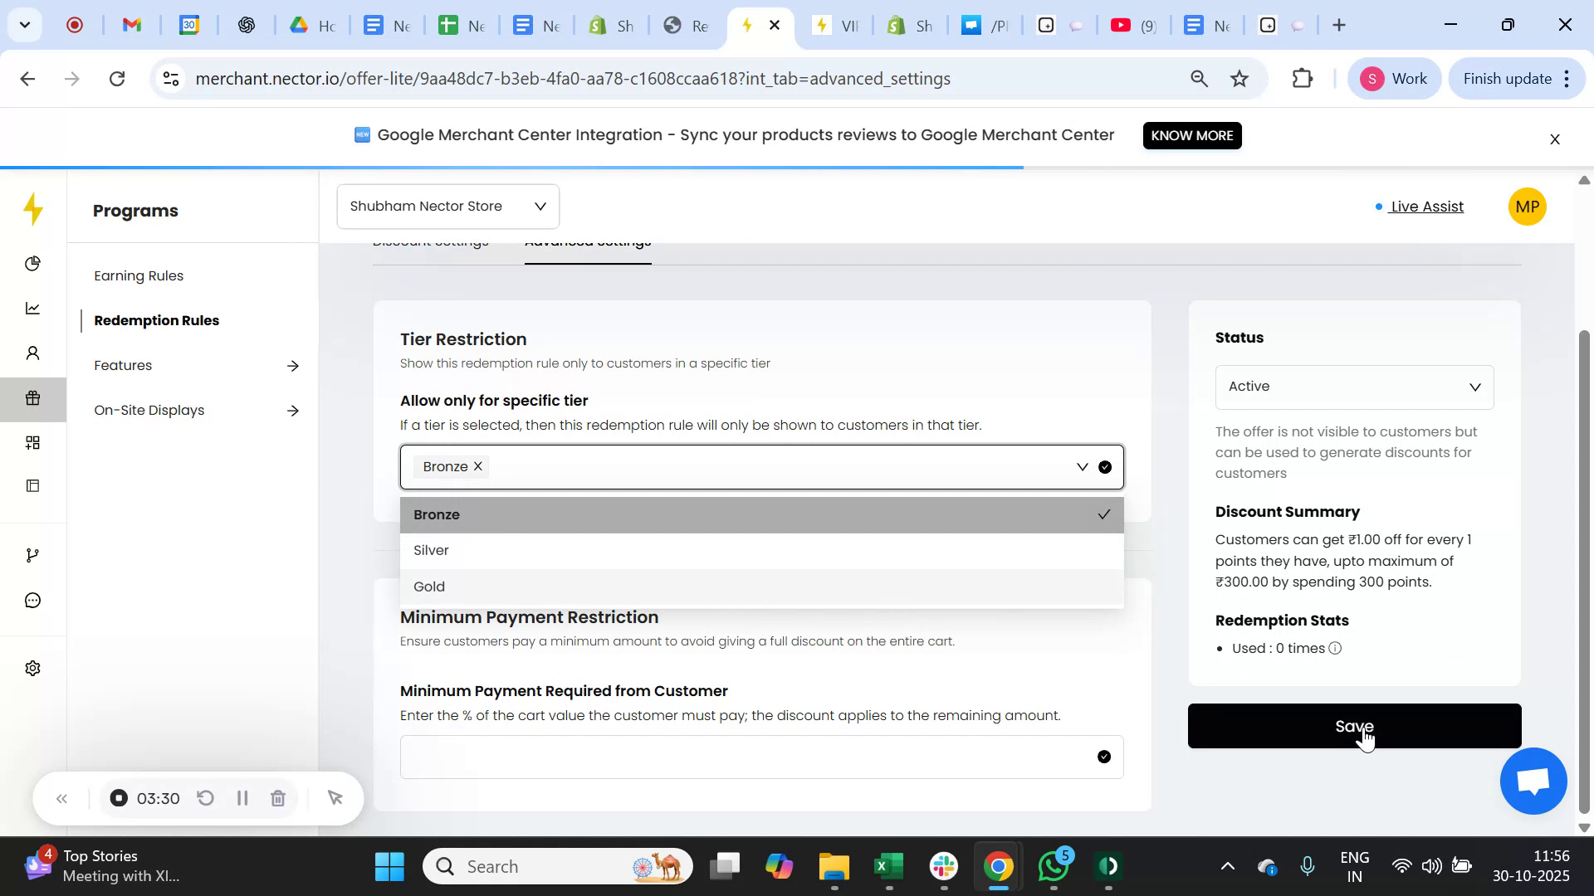The image size is (1594, 896).
Task: Click the gift rewards icon in sidebar
Action: point(33,398)
